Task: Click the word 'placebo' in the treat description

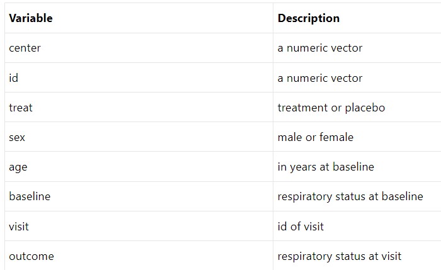Action: (x=365, y=108)
